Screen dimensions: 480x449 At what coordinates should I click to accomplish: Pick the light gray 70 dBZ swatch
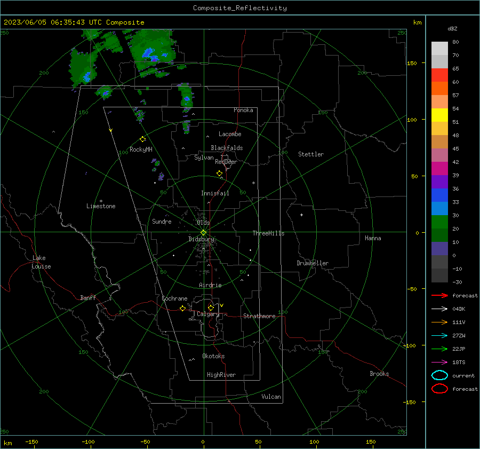[439, 49]
